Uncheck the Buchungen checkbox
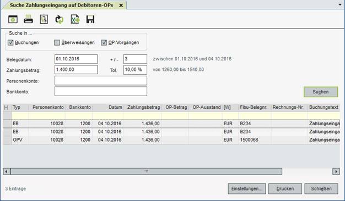The height and width of the screenshot is (201, 345). (x=10, y=42)
